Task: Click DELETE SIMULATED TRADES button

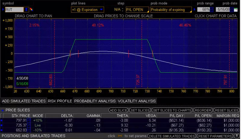Action: pos(172,136)
